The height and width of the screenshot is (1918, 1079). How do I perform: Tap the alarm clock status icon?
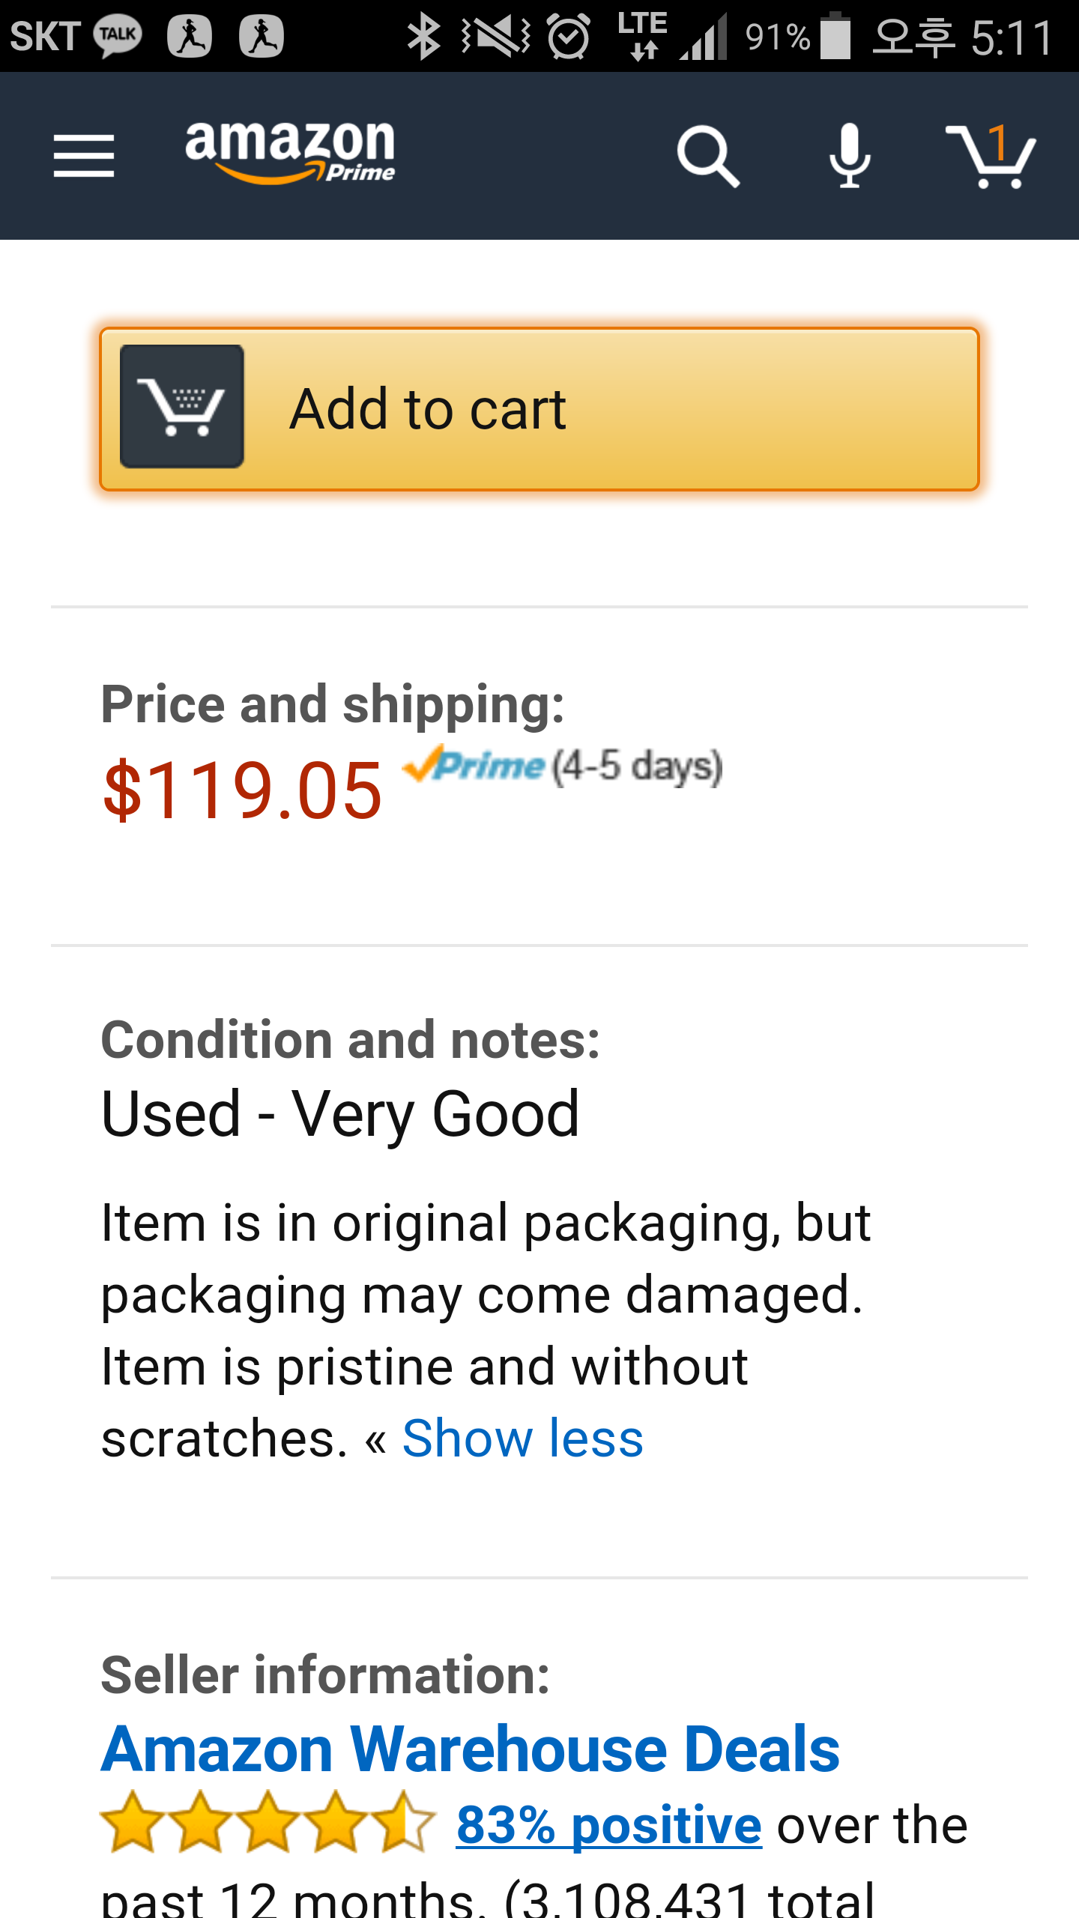[569, 36]
